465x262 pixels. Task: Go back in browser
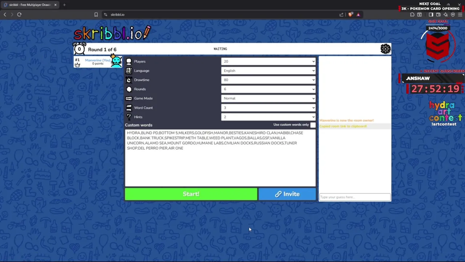coord(5,15)
